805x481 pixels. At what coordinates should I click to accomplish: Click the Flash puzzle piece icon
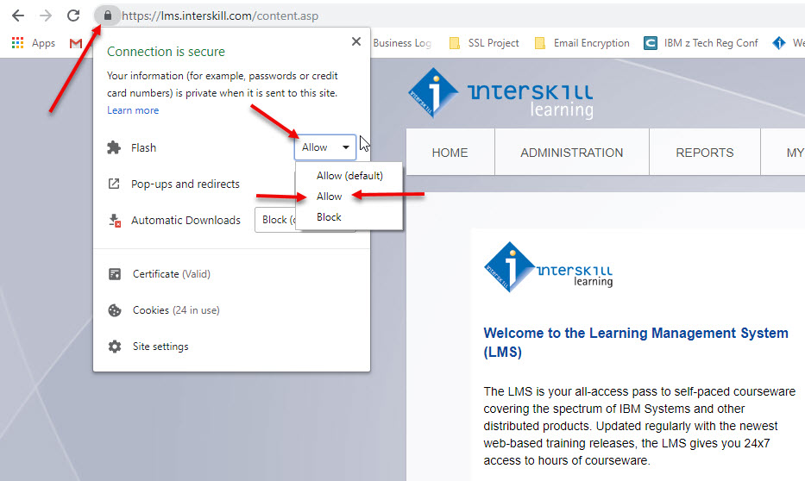click(x=114, y=147)
